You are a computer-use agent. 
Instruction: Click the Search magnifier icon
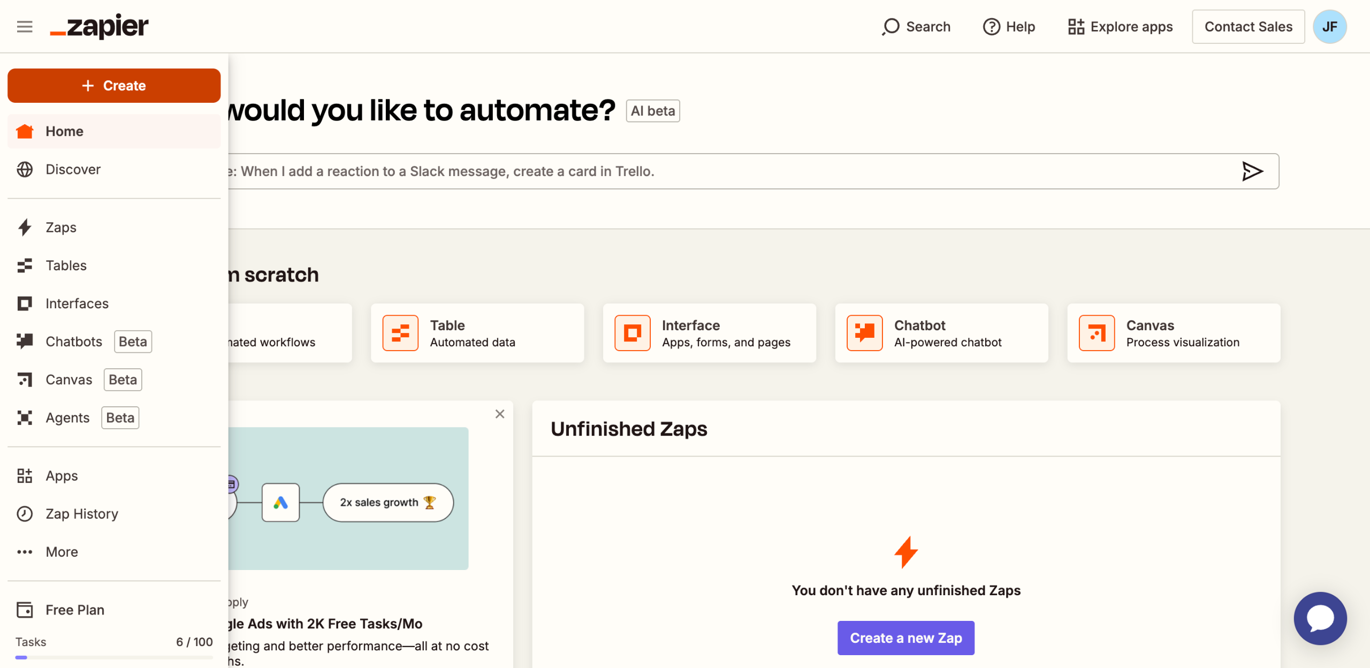point(890,27)
